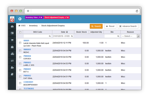Select the stacked cubes inventory sidebar icon
Viewport: 149px width, 97px height.
tap(12, 54)
